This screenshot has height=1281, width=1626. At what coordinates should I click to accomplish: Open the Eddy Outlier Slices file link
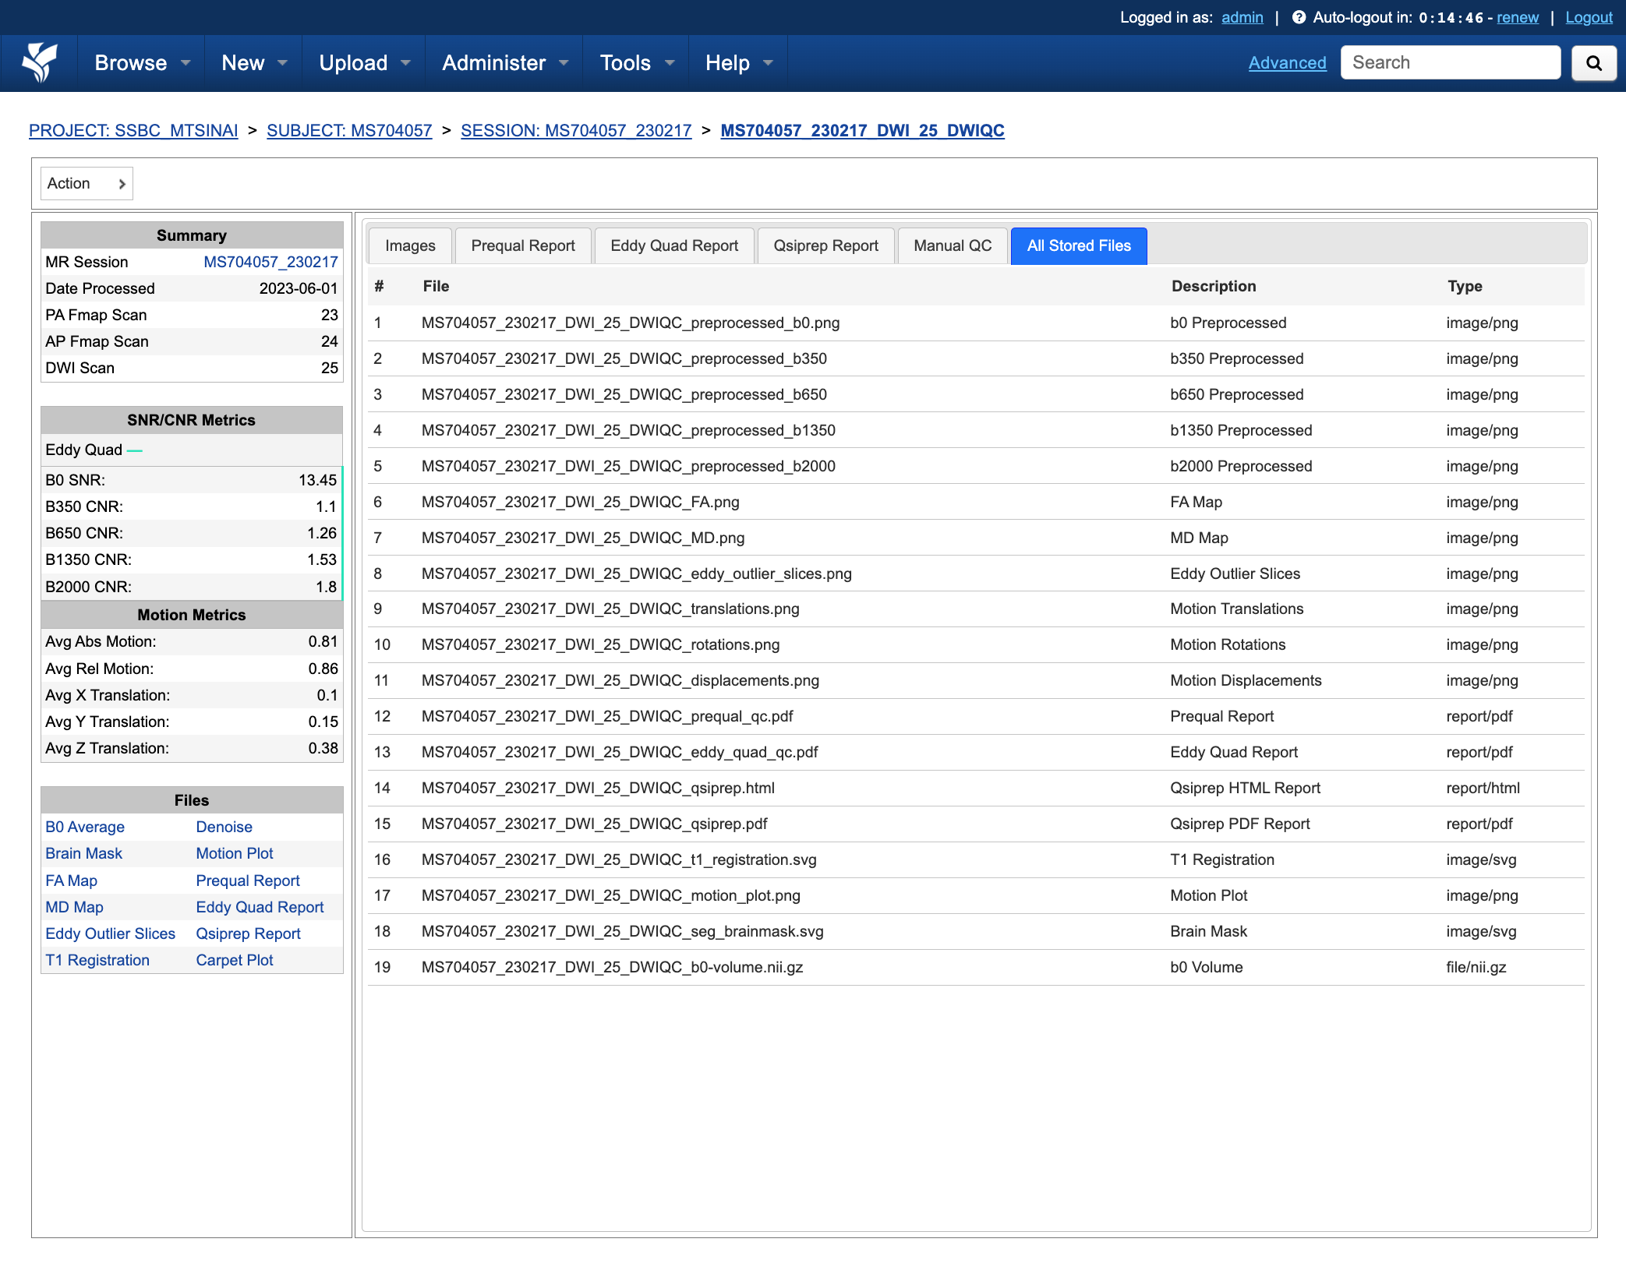point(110,933)
